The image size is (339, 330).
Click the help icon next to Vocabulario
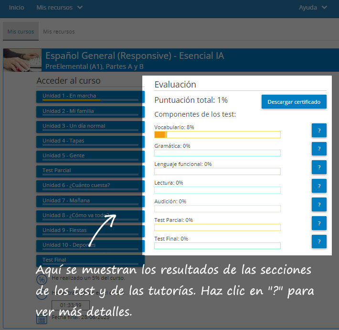pyautogui.click(x=319, y=131)
